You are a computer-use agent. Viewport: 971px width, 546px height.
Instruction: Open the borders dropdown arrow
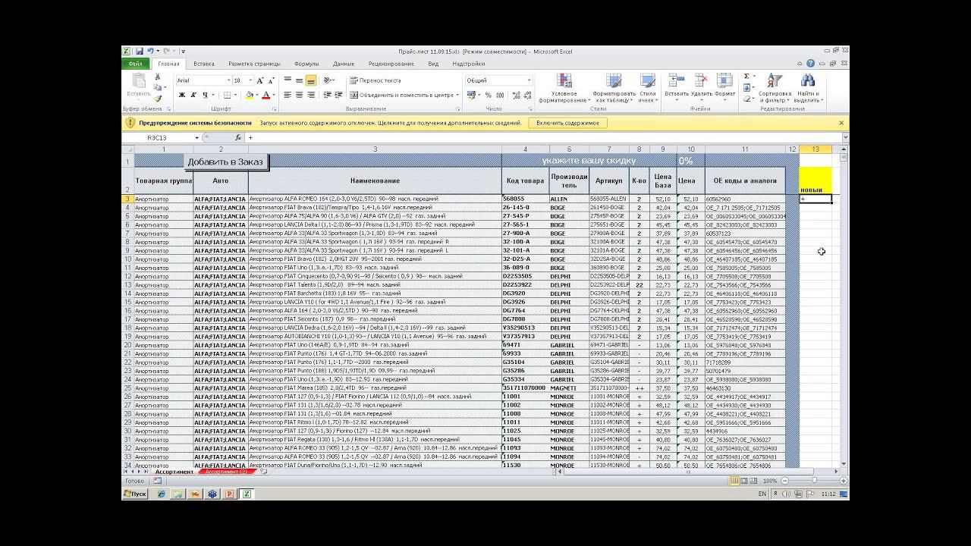(x=235, y=95)
